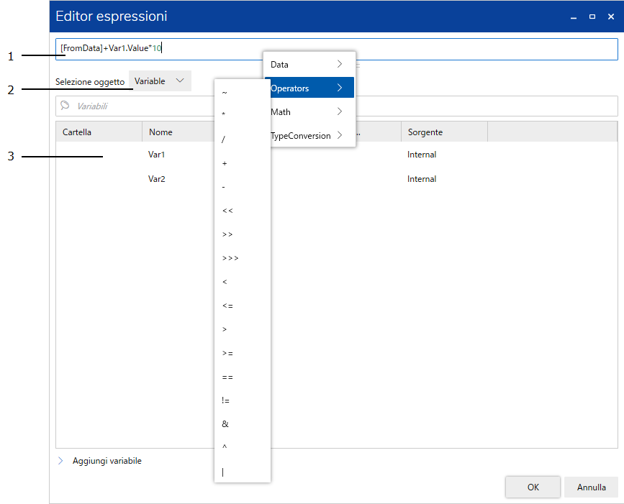This screenshot has height=504, width=624.
Task: Click the search magnifier icon in Variabili field
Action: pos(65,106)
